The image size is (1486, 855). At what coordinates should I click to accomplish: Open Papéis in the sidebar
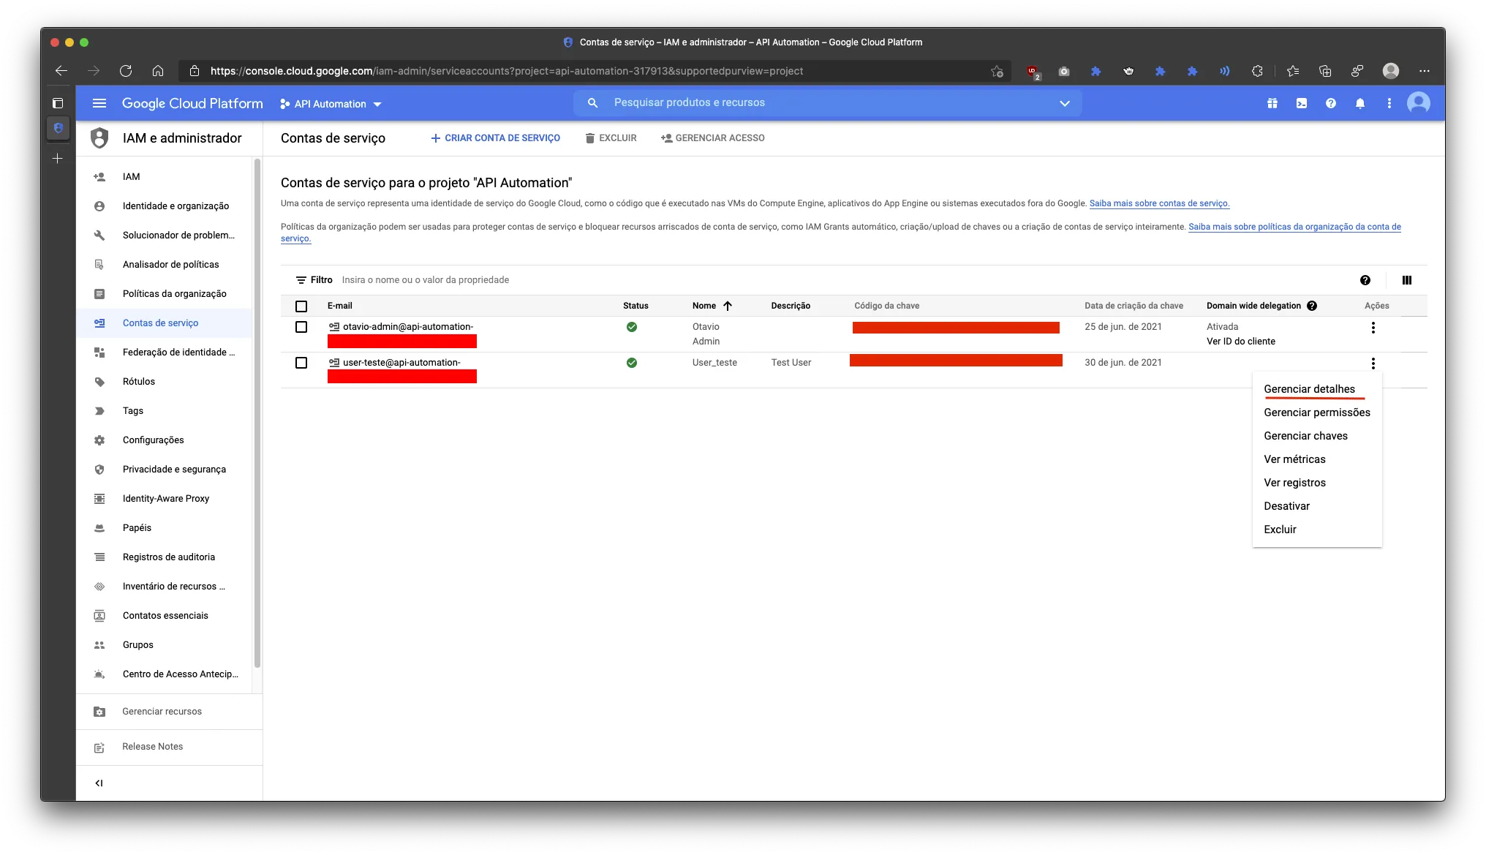click(x=165, y=528)
